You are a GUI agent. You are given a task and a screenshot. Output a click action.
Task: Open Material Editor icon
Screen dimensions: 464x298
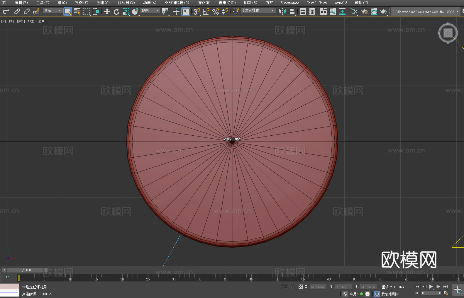click(353, 11)
